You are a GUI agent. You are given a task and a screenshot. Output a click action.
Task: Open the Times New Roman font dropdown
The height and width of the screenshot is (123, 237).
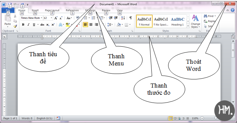pyautogui.click(x=41, y=18)
